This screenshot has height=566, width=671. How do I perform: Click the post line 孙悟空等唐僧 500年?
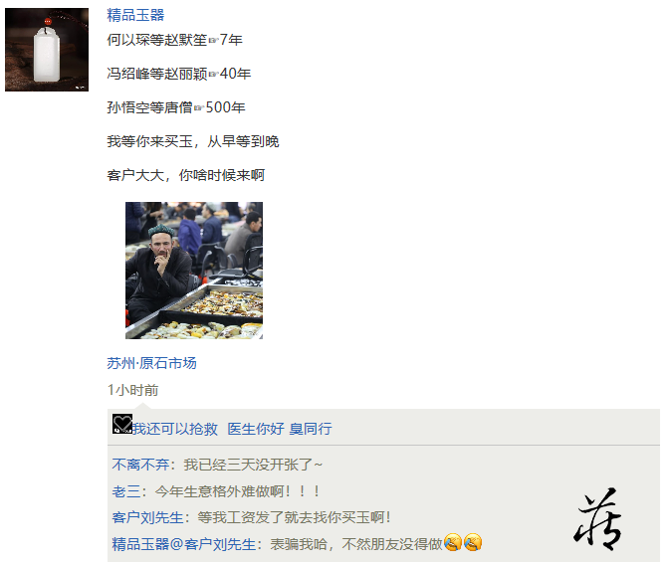pos(176,107)
